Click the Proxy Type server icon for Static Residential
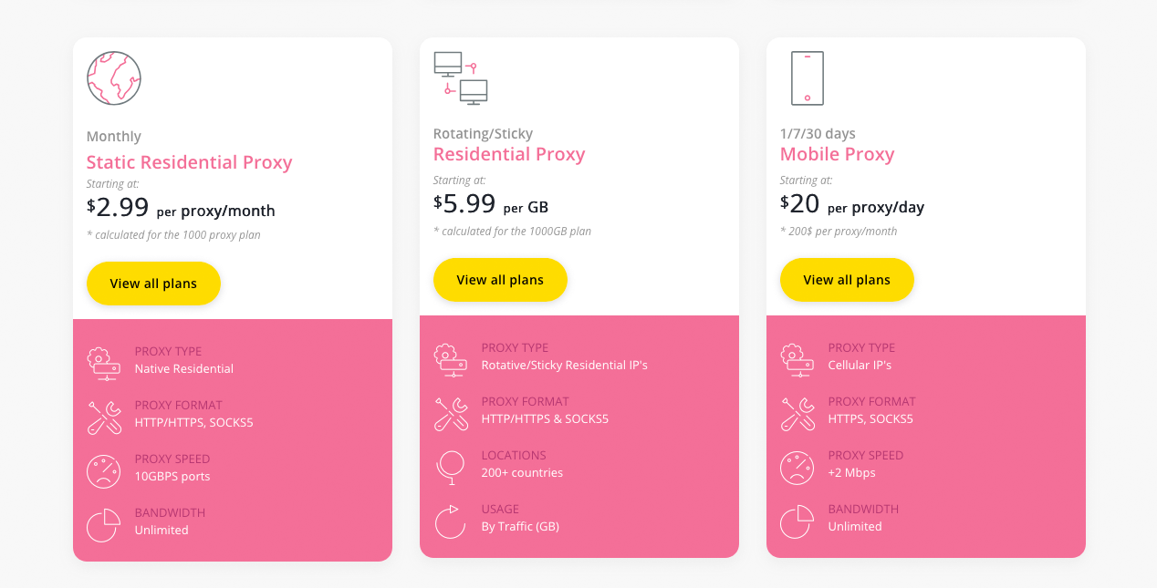The image size is (1157, 588). click(x=103, y=361)
